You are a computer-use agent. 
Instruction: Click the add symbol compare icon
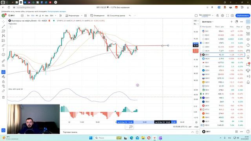tap(22, 16)
